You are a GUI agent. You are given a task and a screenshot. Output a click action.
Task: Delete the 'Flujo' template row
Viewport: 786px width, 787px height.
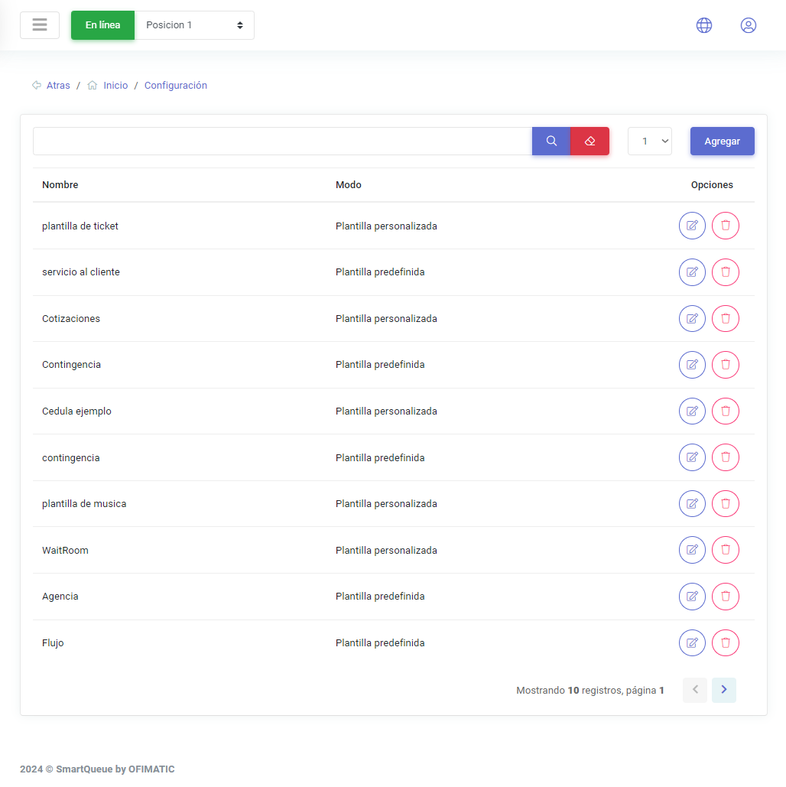click(725, 642)
